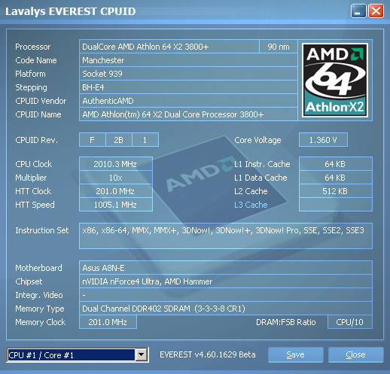Click the L2 Cache 512 KB field
This screenshot has height=374, width=390.
[336, 191]
